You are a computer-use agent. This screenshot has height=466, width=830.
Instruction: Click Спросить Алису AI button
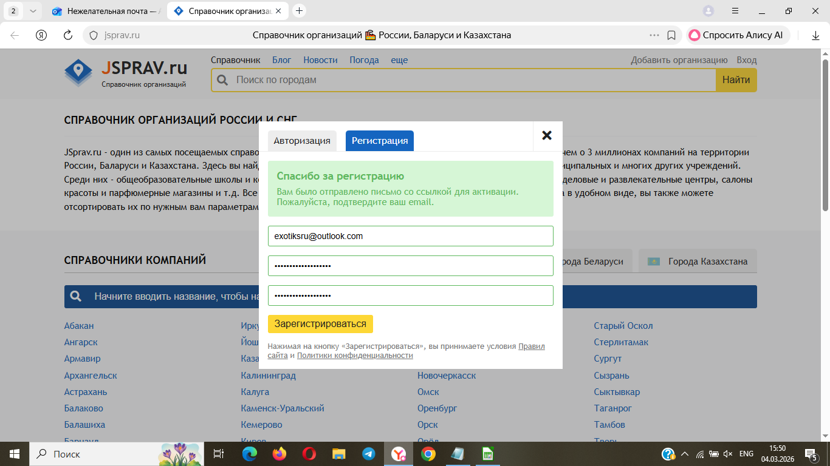pos(738,35)
